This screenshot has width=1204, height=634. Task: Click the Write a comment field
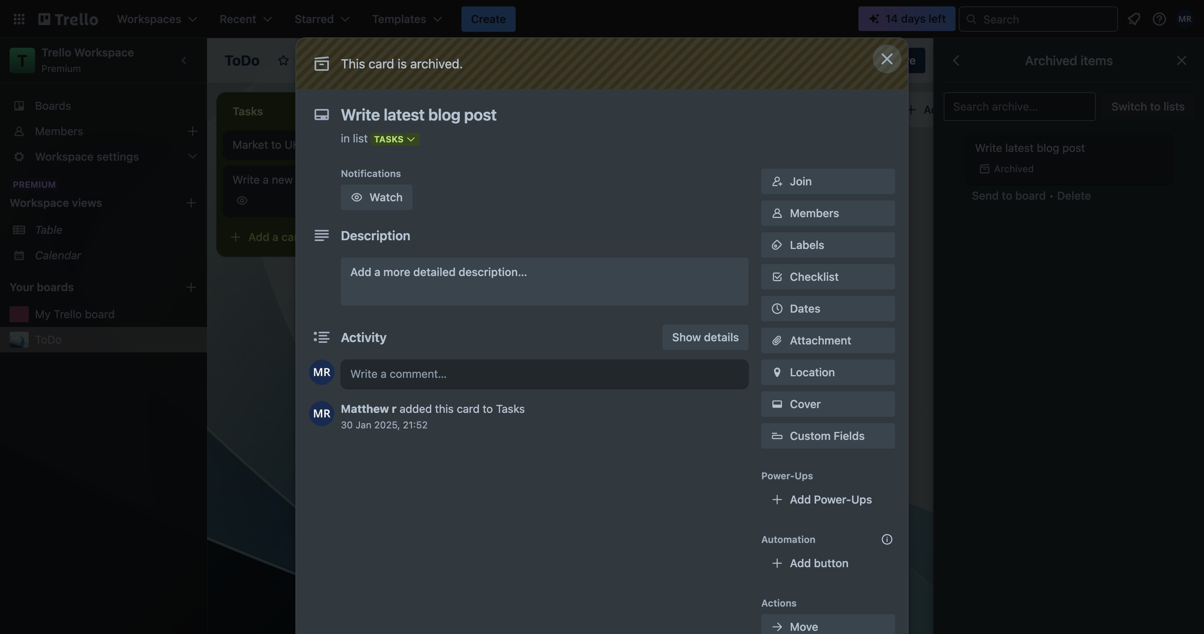tap(544, 374)
